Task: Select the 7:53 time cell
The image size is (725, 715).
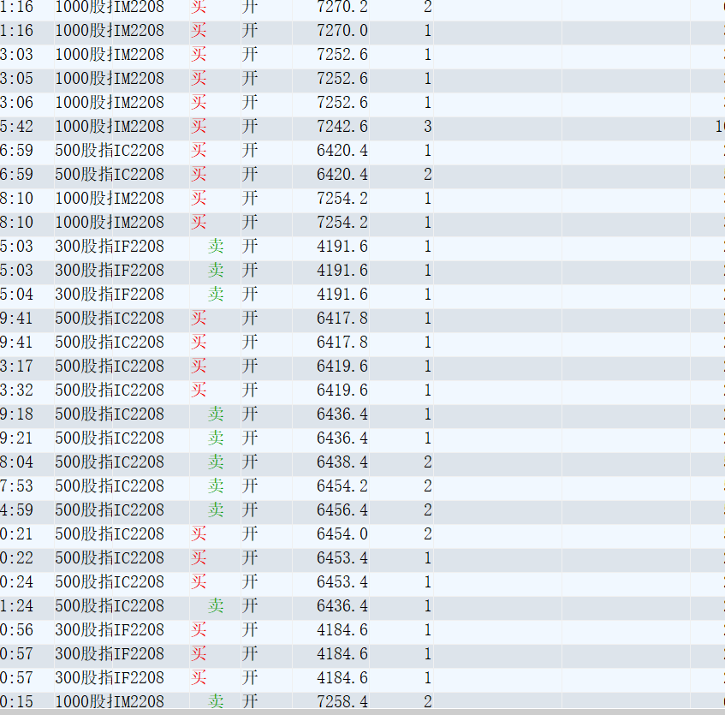Action: 16,486
